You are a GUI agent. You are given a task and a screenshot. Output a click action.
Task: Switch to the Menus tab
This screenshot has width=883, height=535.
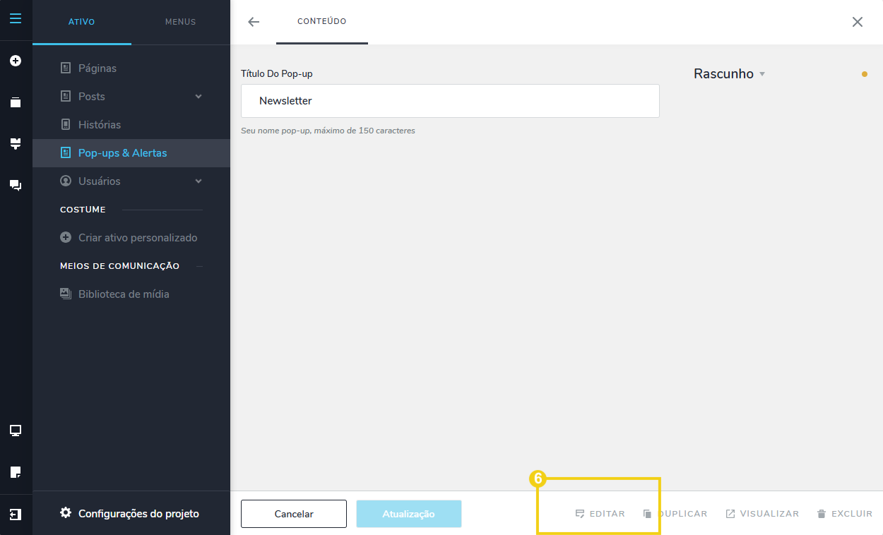pos(180,22)
